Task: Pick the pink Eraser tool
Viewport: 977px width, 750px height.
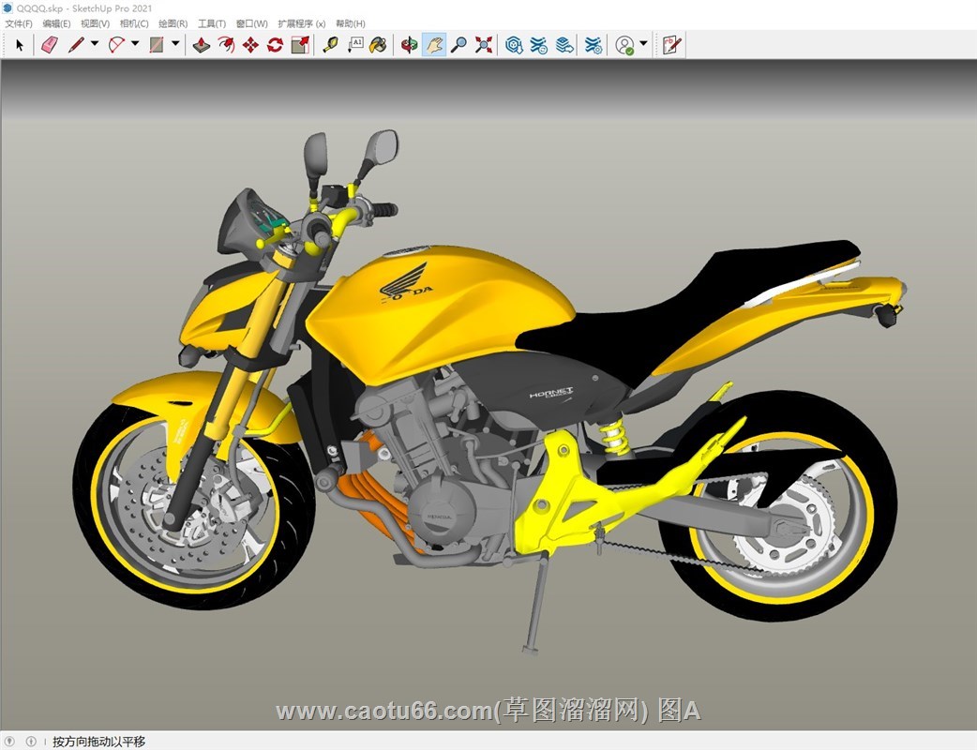Action: [x=50, y=44]
